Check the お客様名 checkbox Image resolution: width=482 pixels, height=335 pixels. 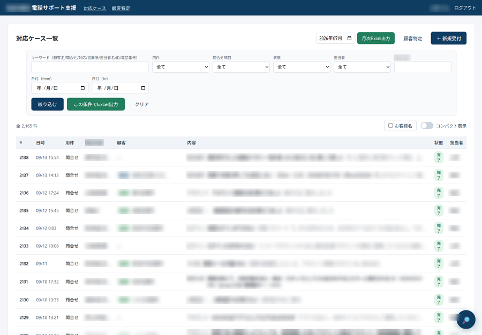(390, 126)
